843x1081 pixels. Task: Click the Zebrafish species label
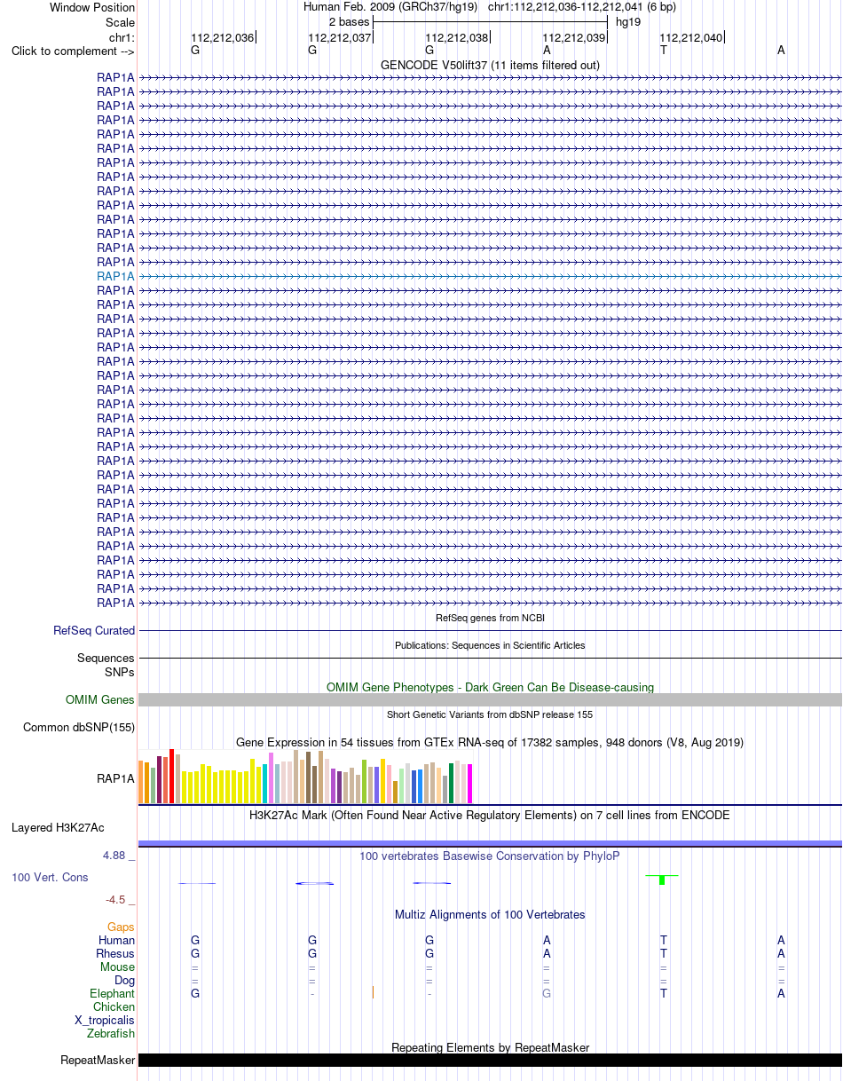111,1034
